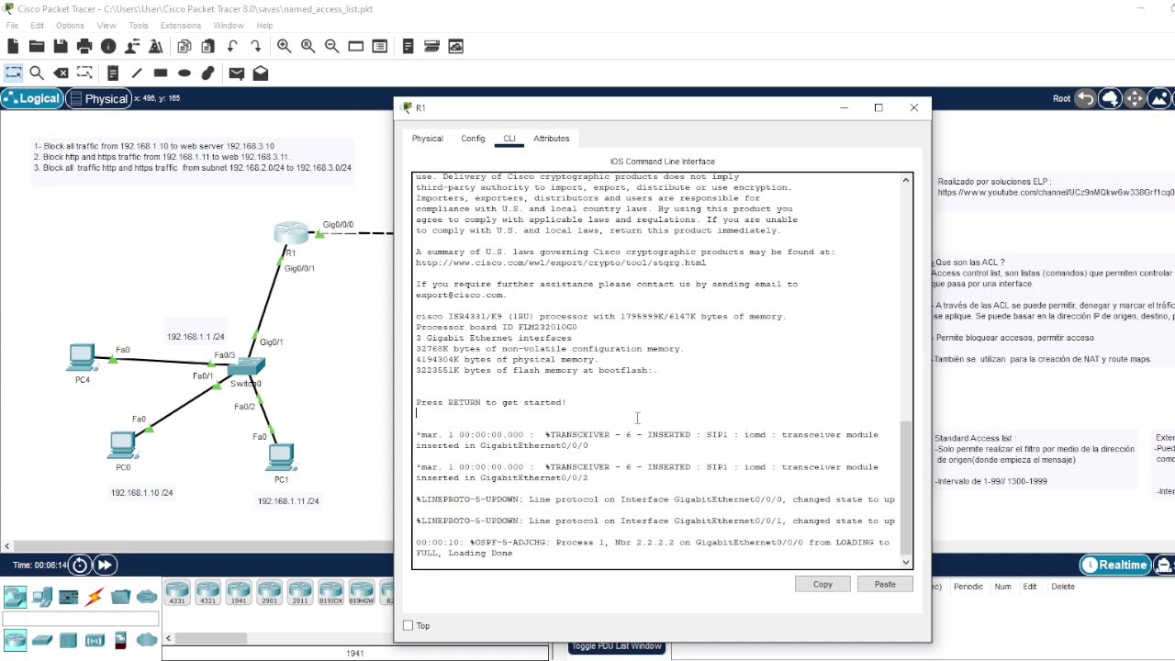Image resolution: width=1175 pixels, height=661 pixels.
Task: Click the left arrow of device list scrollbar
Action: click(168, 638)
